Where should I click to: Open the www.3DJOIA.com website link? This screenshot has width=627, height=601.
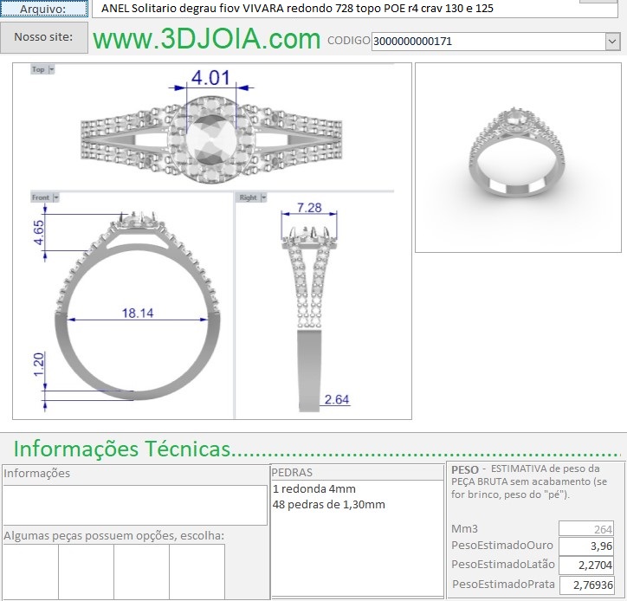206,39
